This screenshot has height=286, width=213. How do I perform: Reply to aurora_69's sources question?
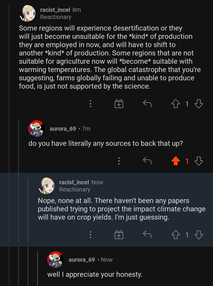click(x=147, y=161)
